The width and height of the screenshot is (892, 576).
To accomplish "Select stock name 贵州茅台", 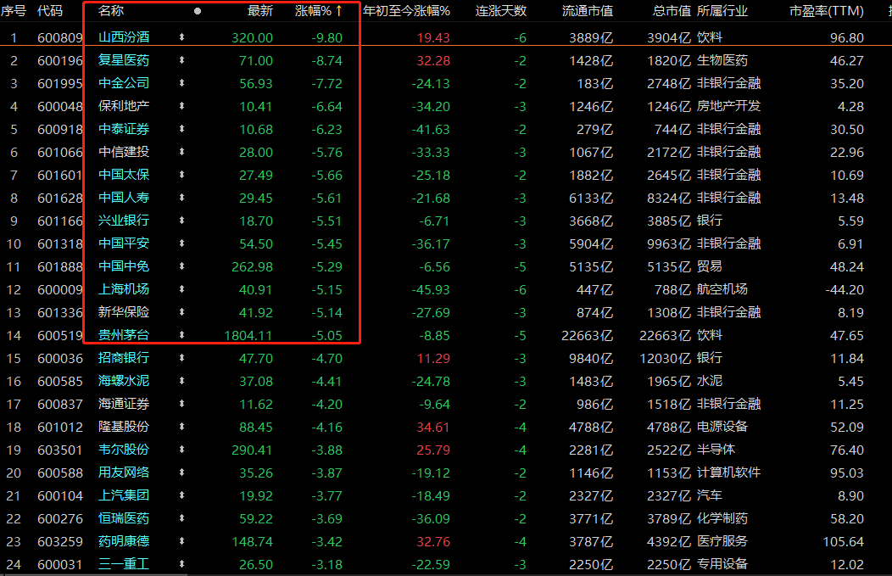I will click(x=124, y=335).
